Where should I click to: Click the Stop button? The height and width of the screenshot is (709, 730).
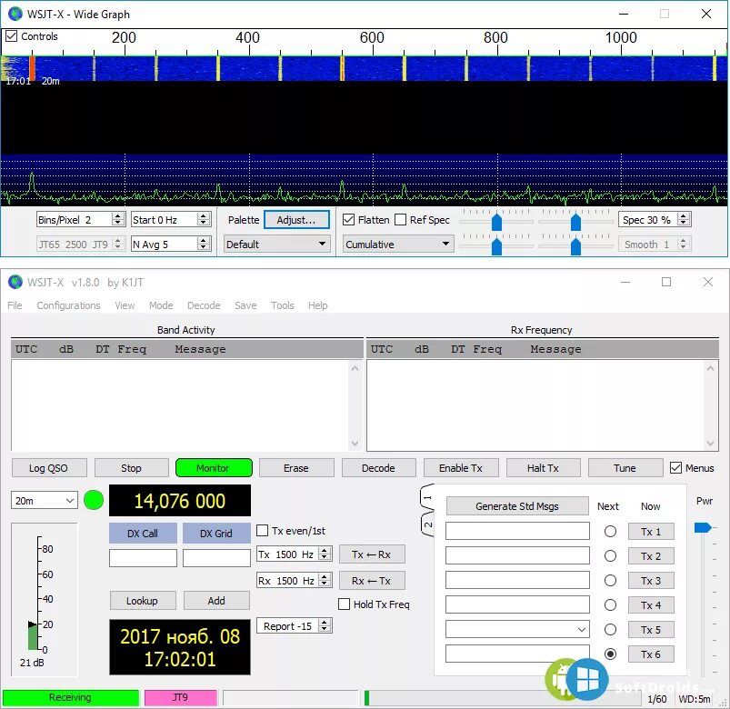pos(131,468)
